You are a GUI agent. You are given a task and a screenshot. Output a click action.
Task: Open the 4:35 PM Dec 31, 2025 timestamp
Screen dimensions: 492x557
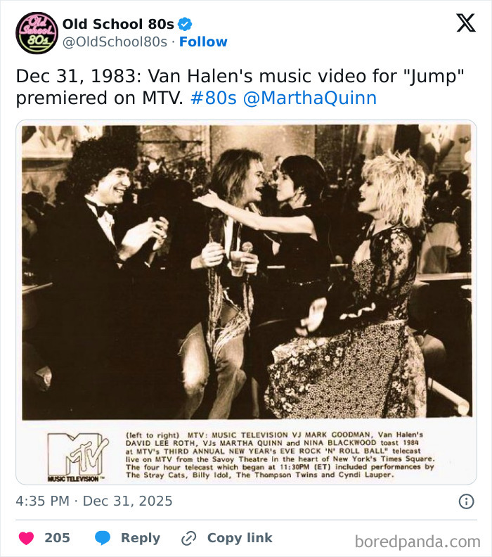click(94, 501)
